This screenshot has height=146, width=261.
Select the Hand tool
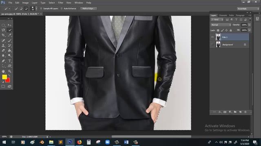(x=3, y=71)
